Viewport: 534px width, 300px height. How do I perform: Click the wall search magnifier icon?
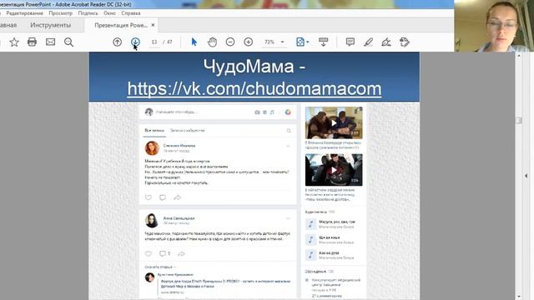point(289,131)
